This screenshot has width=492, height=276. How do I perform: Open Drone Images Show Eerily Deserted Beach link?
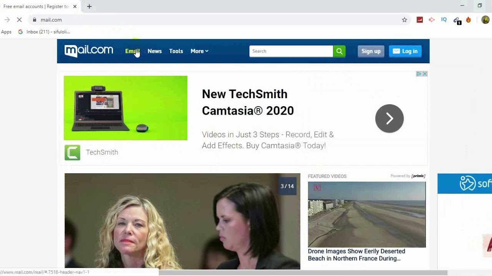[x=356, y=255]
